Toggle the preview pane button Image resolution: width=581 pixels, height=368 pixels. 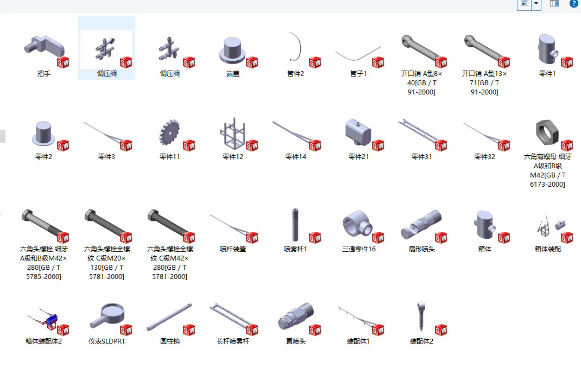pos(554,4)
